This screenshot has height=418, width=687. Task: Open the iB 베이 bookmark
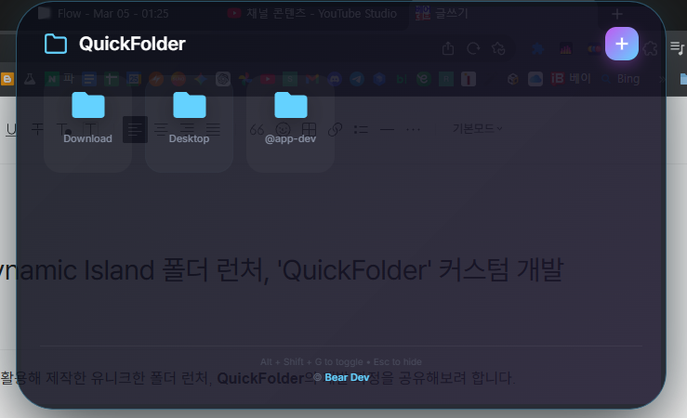[571, 79]
